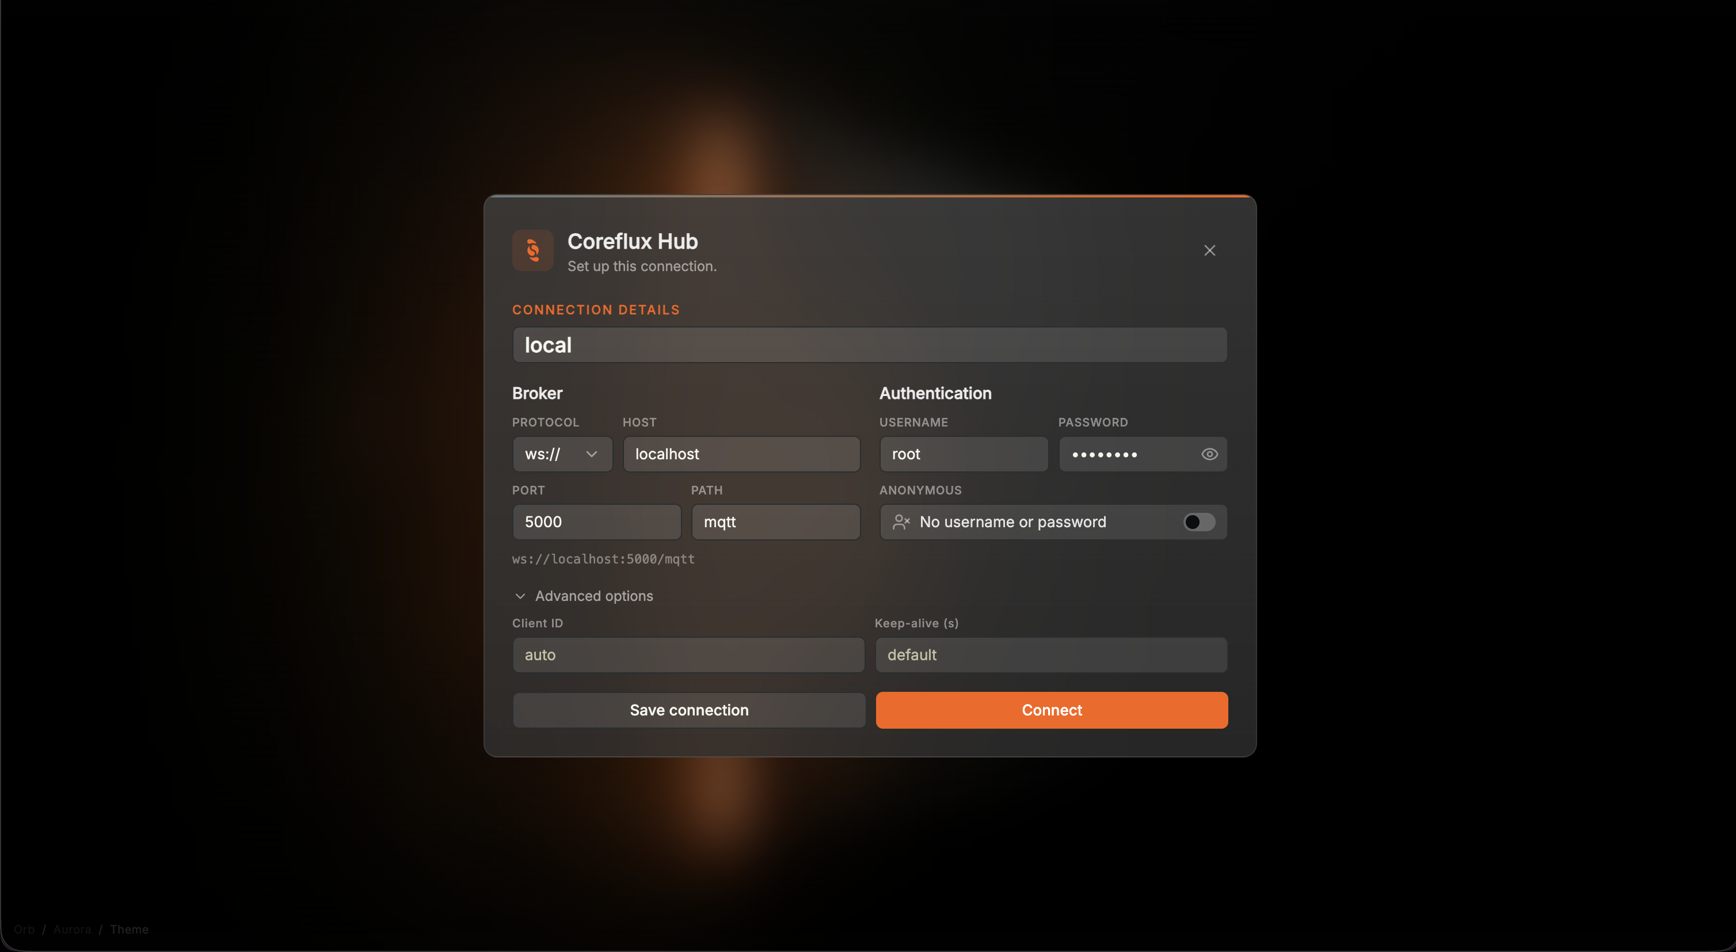Click the anonymous user icon
The image size is (1736, 952).
(x=901, y=522)
